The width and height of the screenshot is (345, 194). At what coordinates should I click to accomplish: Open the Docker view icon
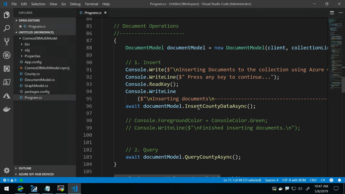click(7, 109)
